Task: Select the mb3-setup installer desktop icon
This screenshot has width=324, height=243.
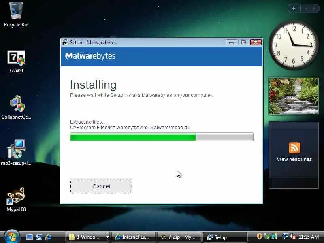Action: pos(16,153)
